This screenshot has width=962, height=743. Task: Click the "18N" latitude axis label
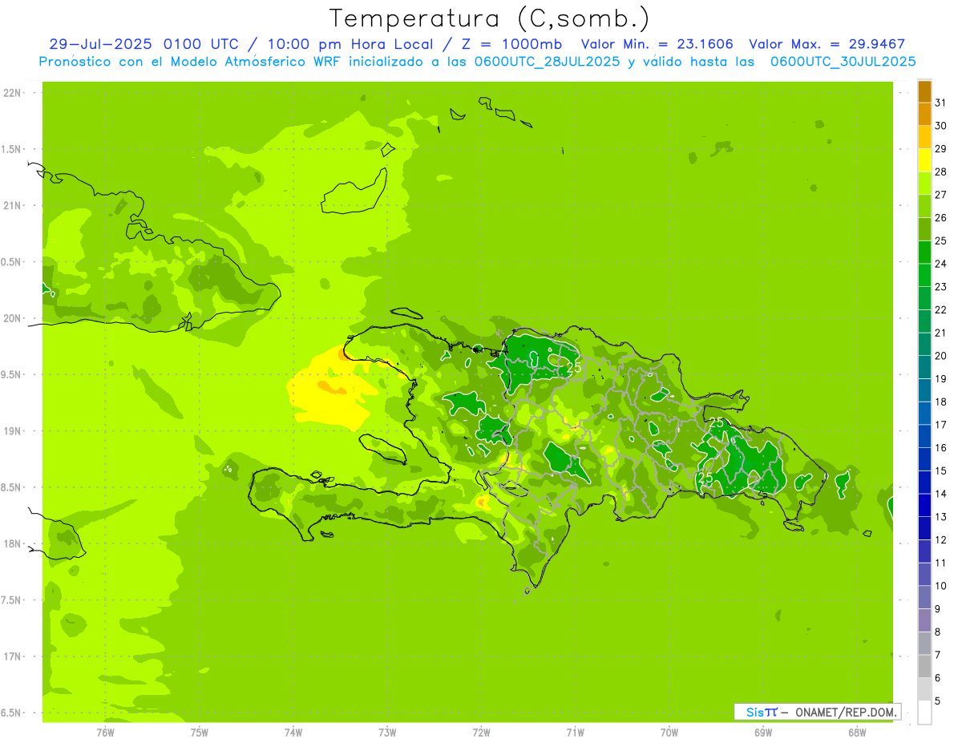pyautogui.click(x=12, y=543)
